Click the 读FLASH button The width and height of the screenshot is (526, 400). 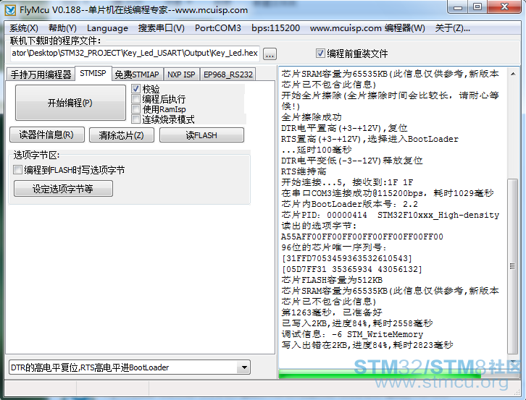pyautogui.click(x=201, y=135)
